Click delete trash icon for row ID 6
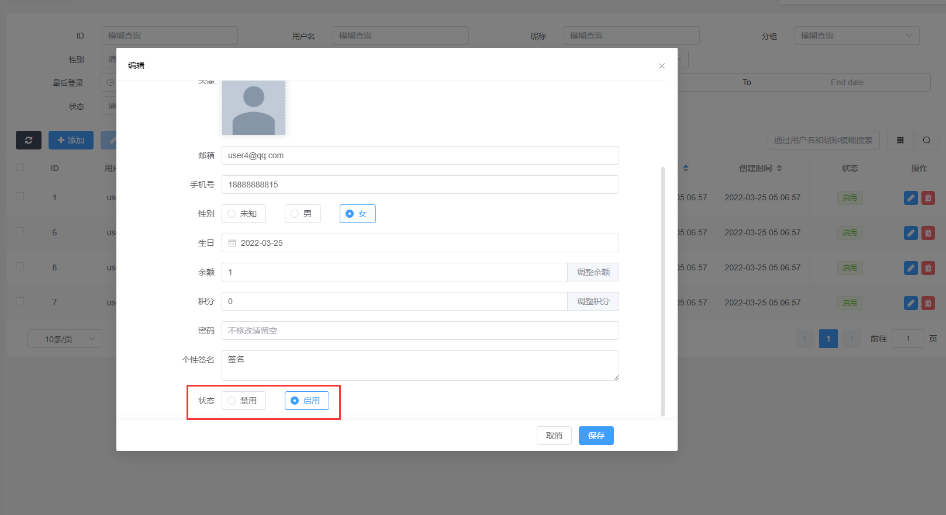This screenshot has width=946, height=515. point(928,233)
